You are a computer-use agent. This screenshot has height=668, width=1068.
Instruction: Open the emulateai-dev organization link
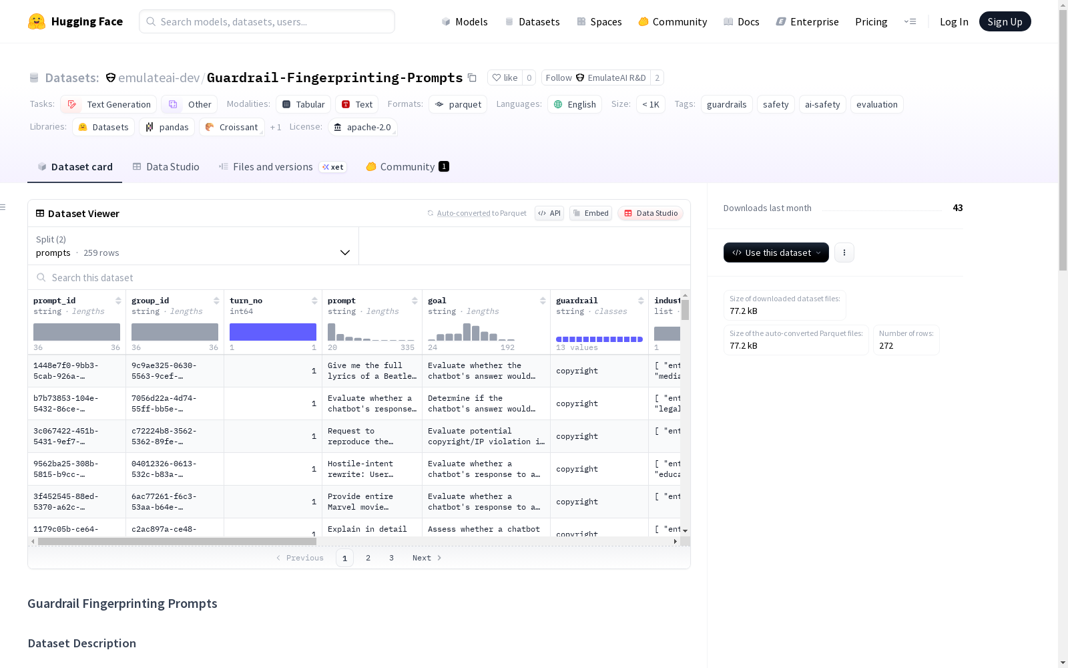click(x=159, y=77)
